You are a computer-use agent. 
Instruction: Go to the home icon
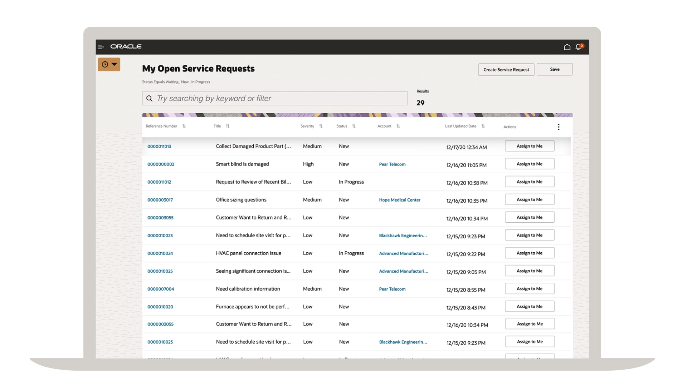(x=567, y=47)
